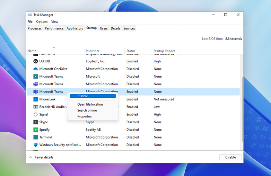Maximize the Task Manager window
The image size is (271, 176).
pos(226,15)
